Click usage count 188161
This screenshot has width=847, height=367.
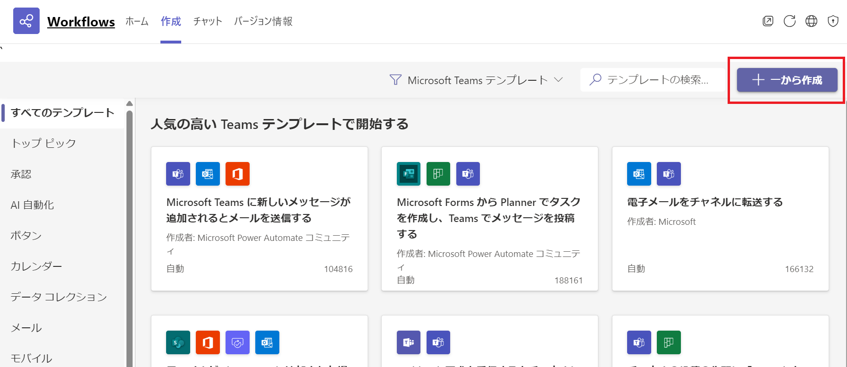569,280
